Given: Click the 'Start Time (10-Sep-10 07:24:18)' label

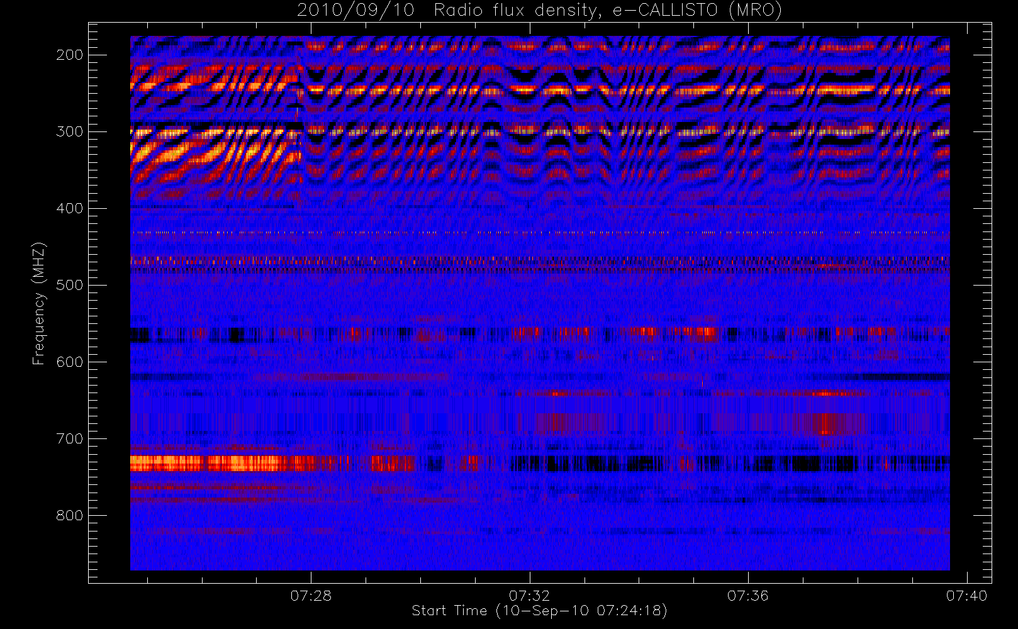Looking at the screenshot, I should pyautogui.click(x=539, y=610).
